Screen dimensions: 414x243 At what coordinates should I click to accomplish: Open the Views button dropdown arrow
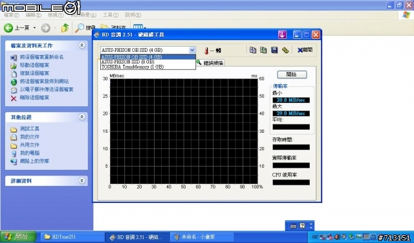pos(145,27)
